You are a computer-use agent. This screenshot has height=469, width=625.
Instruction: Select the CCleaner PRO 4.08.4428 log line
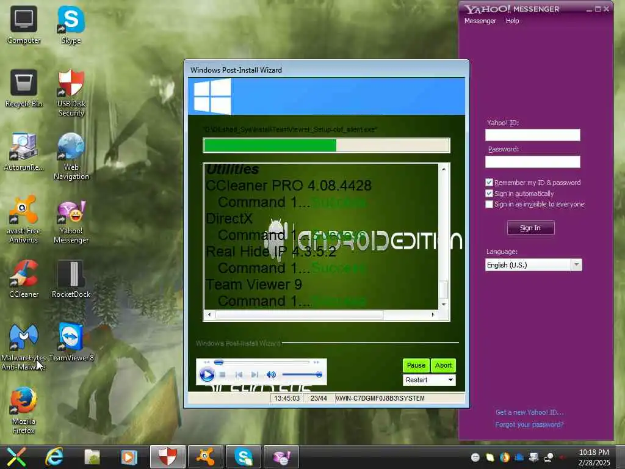click(x=289, y=186)
